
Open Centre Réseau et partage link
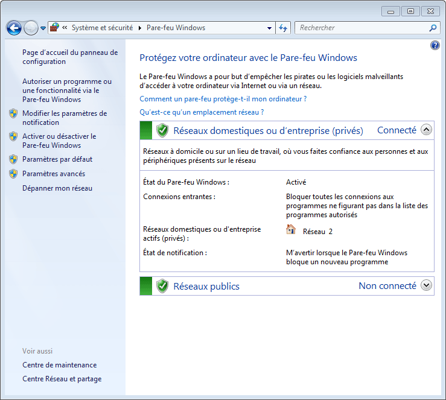pos(62,379)
